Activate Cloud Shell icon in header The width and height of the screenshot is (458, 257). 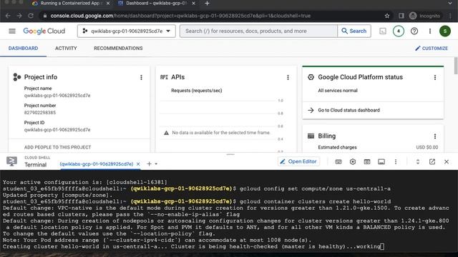point(383,31)
